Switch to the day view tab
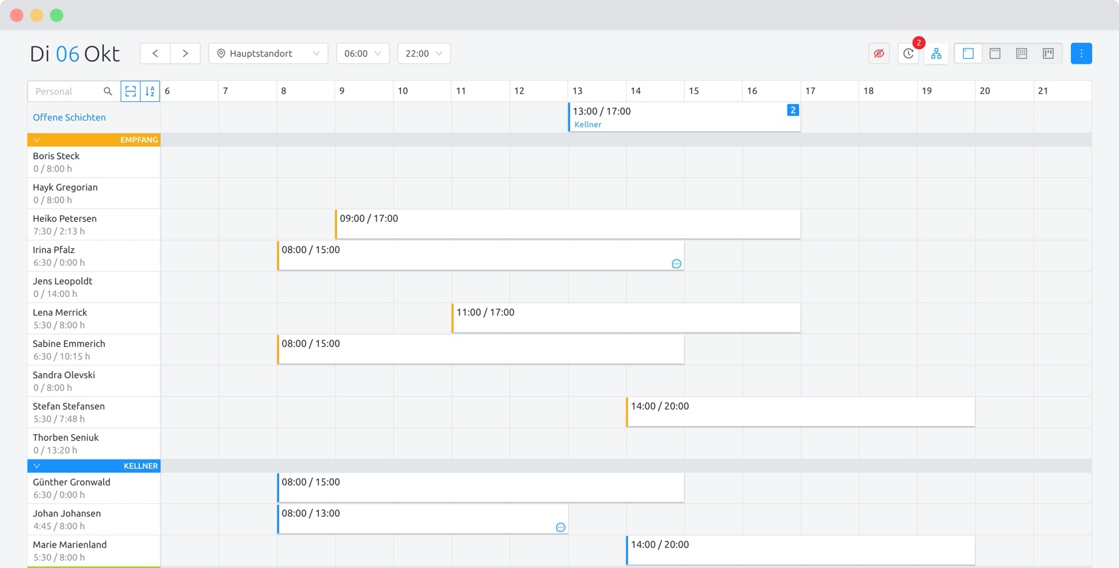1119x568 pixels. tap(968, 53)
